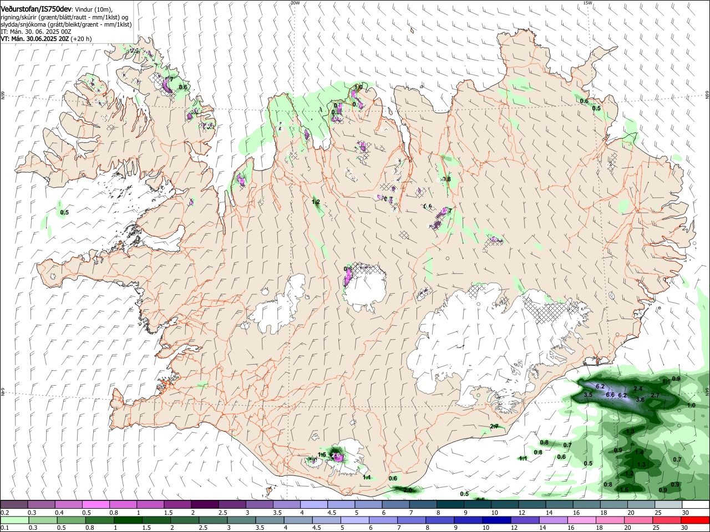Select the 0.2–0.3 dark mauve swatch in the upper scale

point(14,504)
